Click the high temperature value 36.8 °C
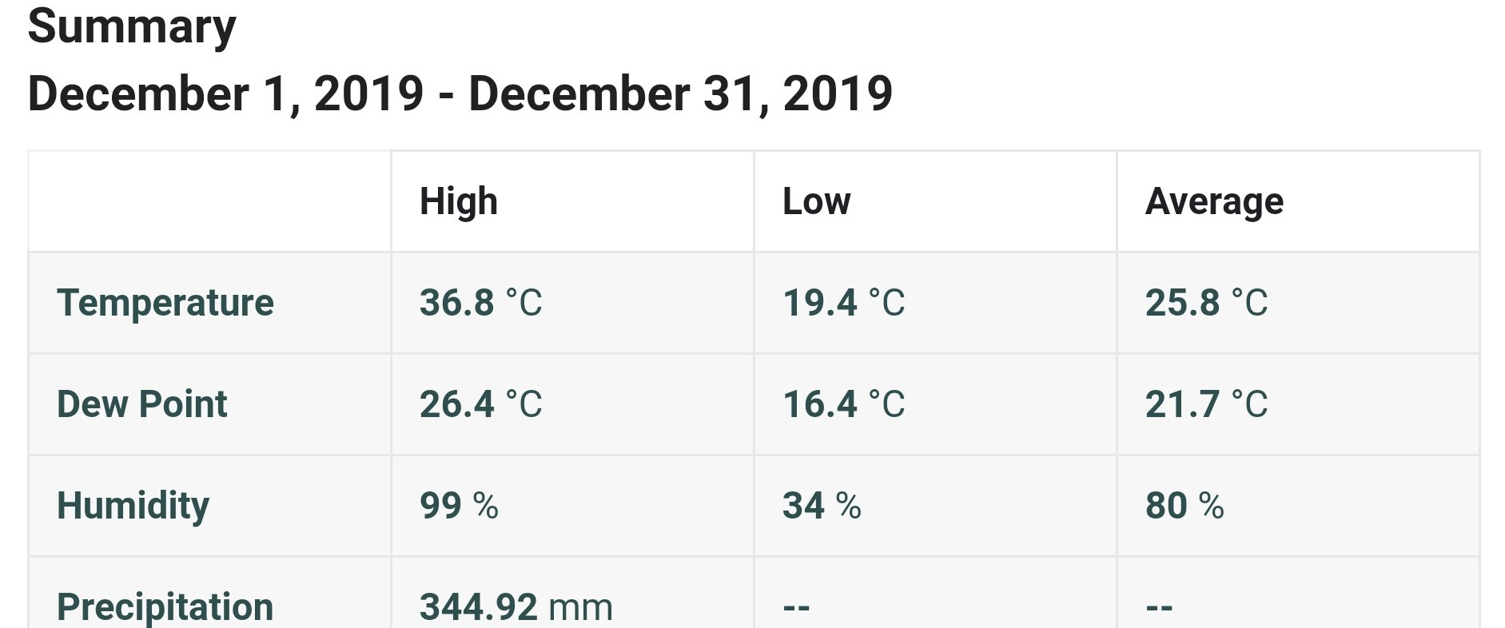1505x628 pixels. point(481,303)
